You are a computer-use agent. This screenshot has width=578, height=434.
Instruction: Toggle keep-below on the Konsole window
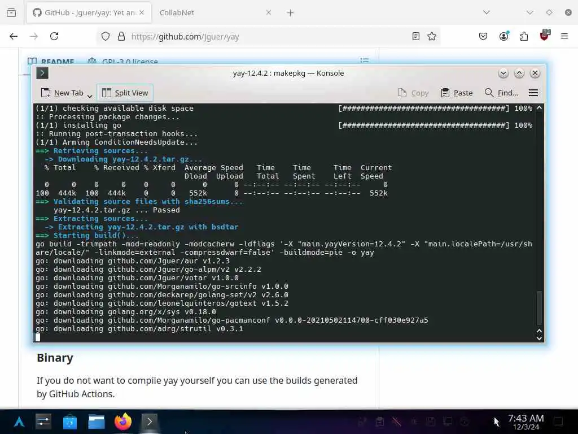pos(503,73)
